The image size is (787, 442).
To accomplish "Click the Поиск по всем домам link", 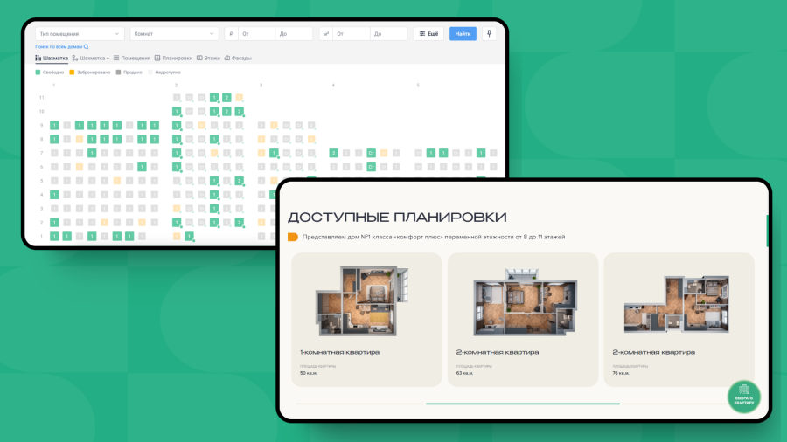I will point(59,46).
